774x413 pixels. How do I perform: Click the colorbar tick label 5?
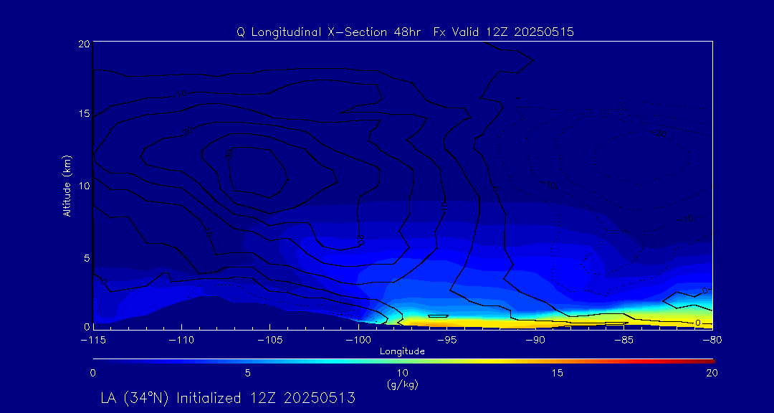click(247, 373)
